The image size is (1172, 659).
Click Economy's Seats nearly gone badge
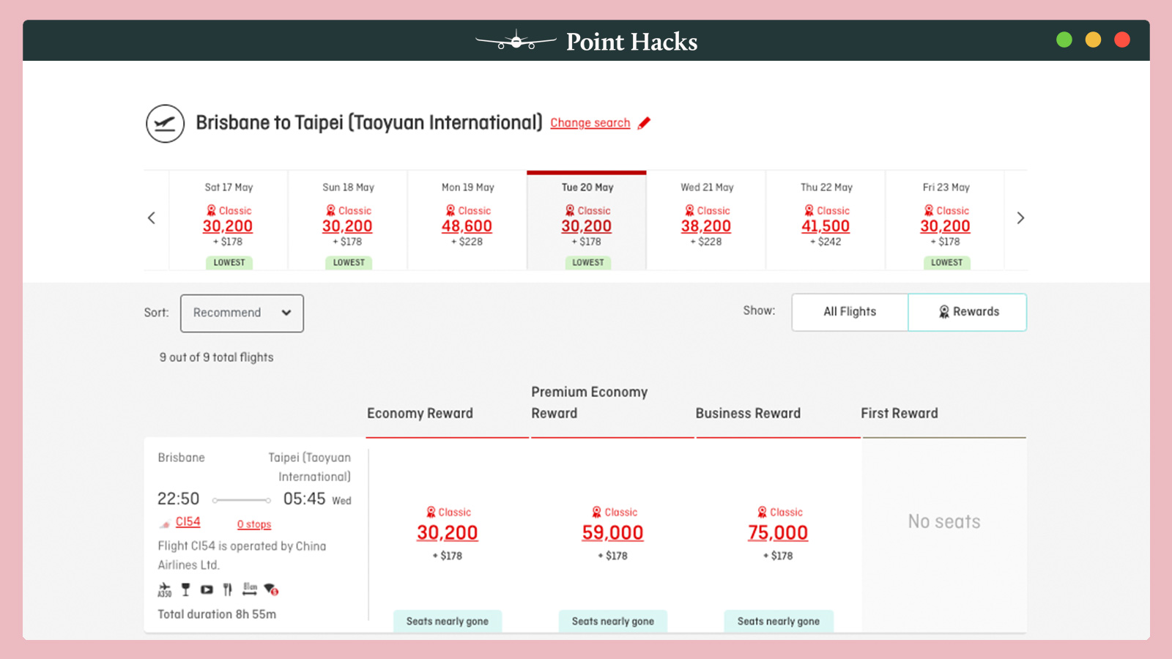448,621
